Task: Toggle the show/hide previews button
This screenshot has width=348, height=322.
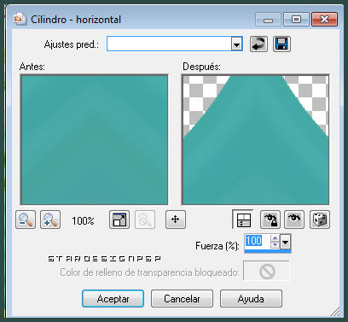Action: pos(243,220)
